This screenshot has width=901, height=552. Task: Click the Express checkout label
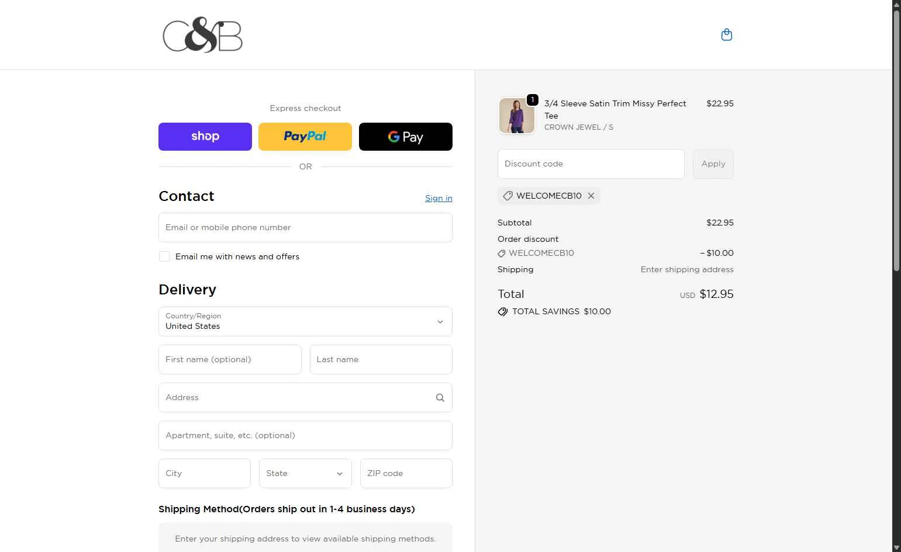click(305, 109)
